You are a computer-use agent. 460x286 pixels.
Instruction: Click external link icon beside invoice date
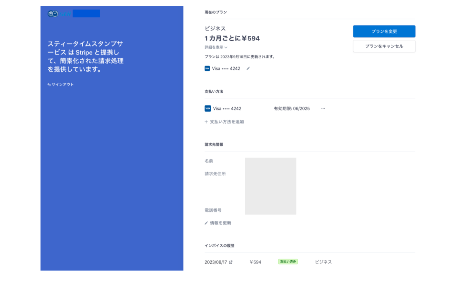click(x=231, y=262)
